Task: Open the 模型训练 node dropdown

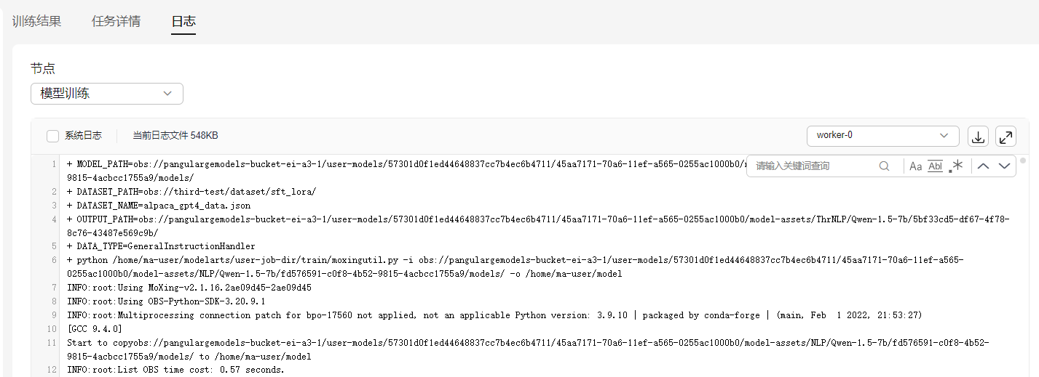Action: tap(106, 94)
